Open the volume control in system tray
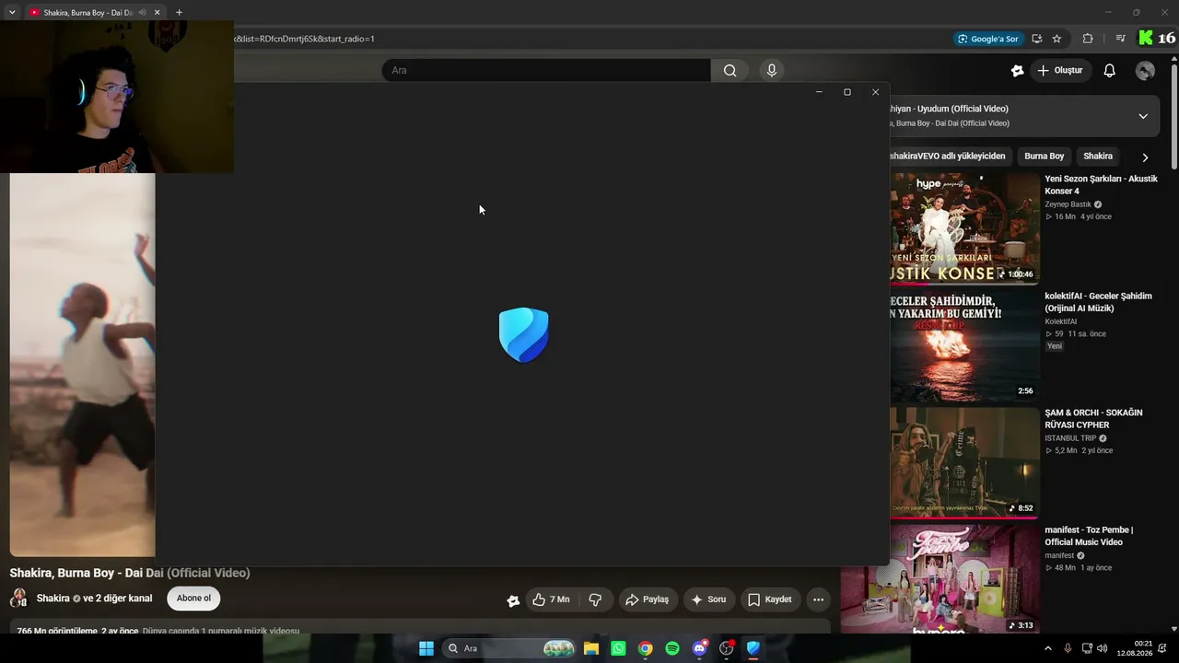The width and height of the screenshot is (1179, 663). (1103, 648)
